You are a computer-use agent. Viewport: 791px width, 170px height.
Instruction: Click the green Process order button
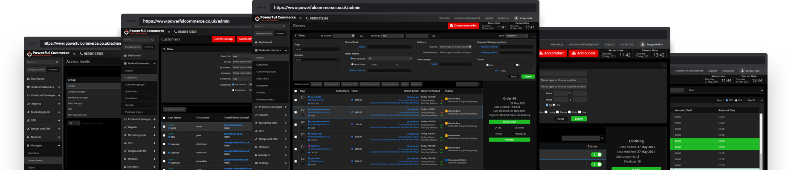click(x=509, y=122)
